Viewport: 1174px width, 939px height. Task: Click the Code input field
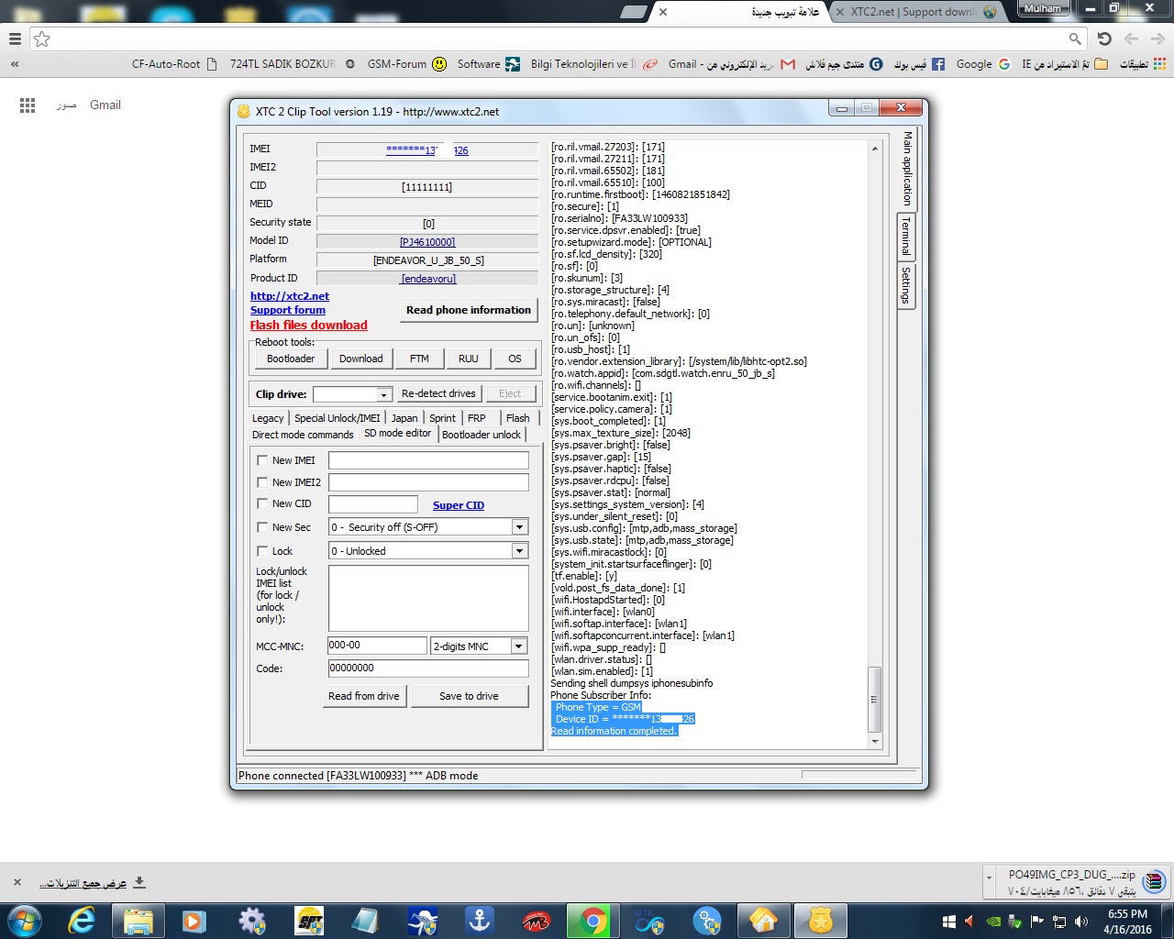tap(428, 668)
